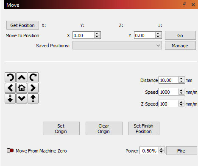Decrease Speed with down stepper
The height and width of the screenshot is (166, 198).
click(181, 93)
